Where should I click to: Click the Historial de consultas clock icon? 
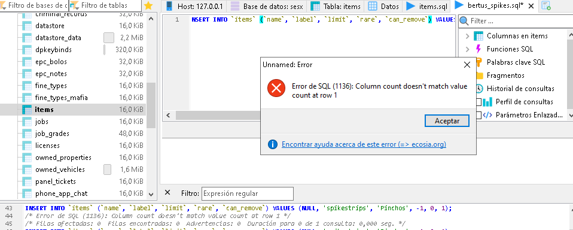(480, 89)
